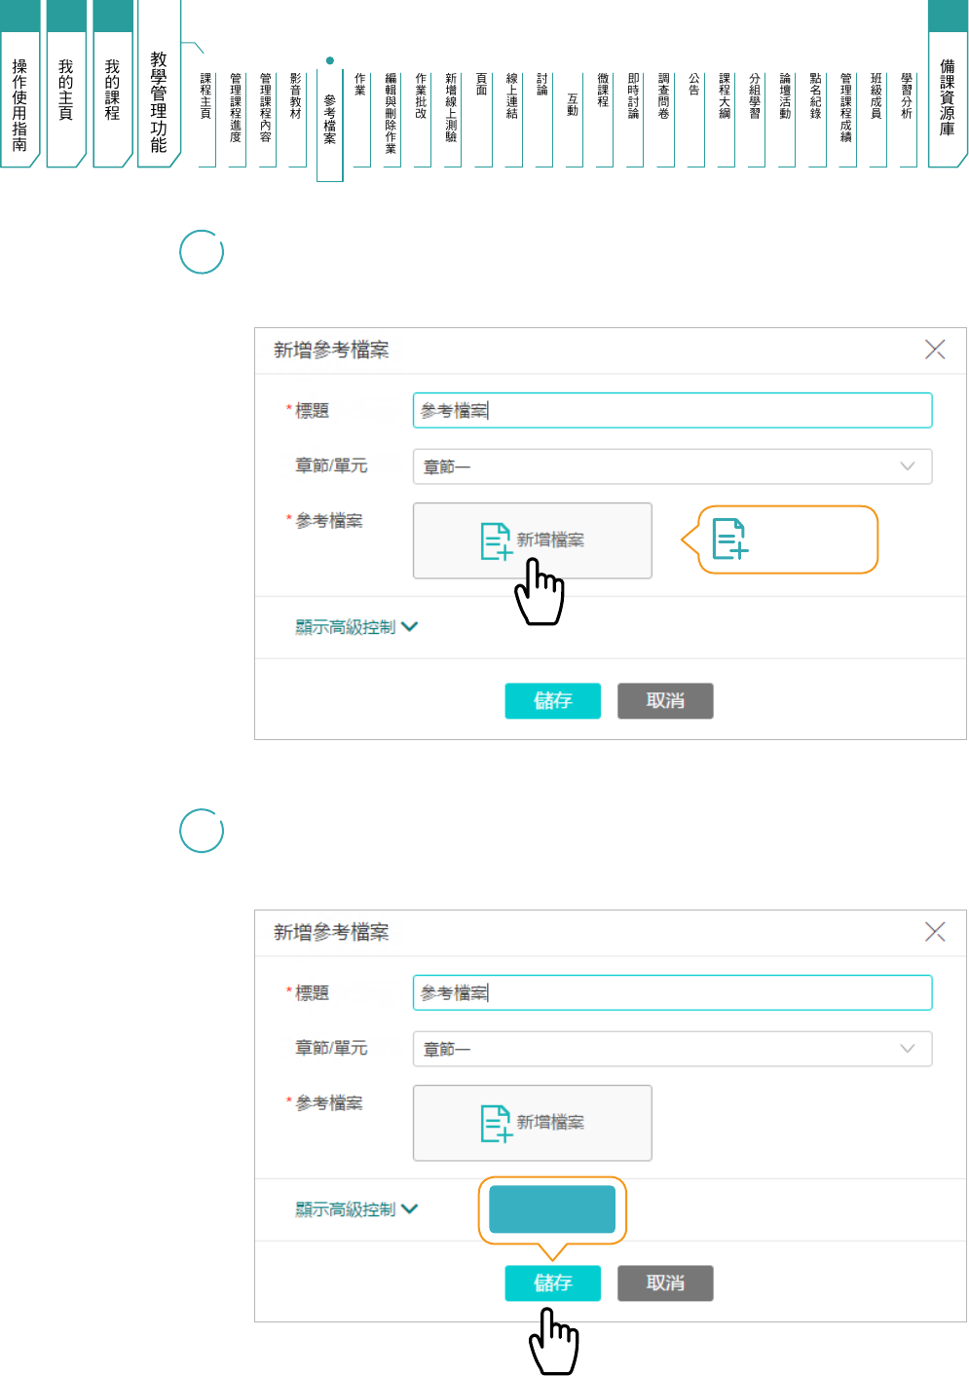
Task: Open the 操作使用指南 tab
Action: 19,102
